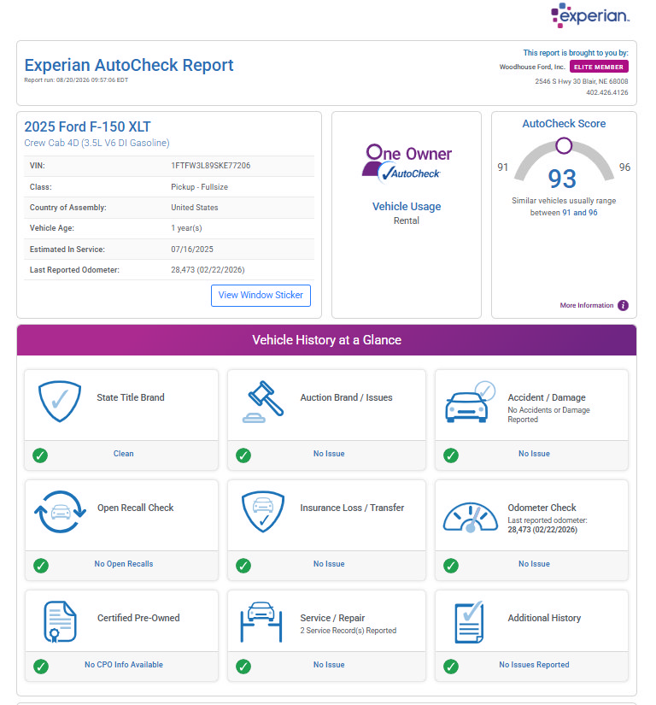Click the Open Recall Check icon
The image size is (656, 705).
[x=60, y=512]
